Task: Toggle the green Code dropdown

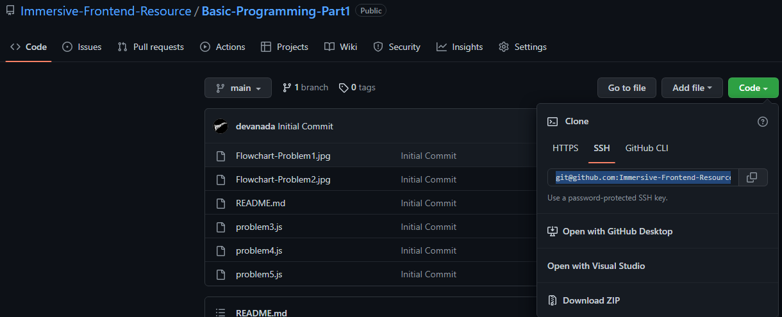Action: pyautogui.click(x=753, y=88)
